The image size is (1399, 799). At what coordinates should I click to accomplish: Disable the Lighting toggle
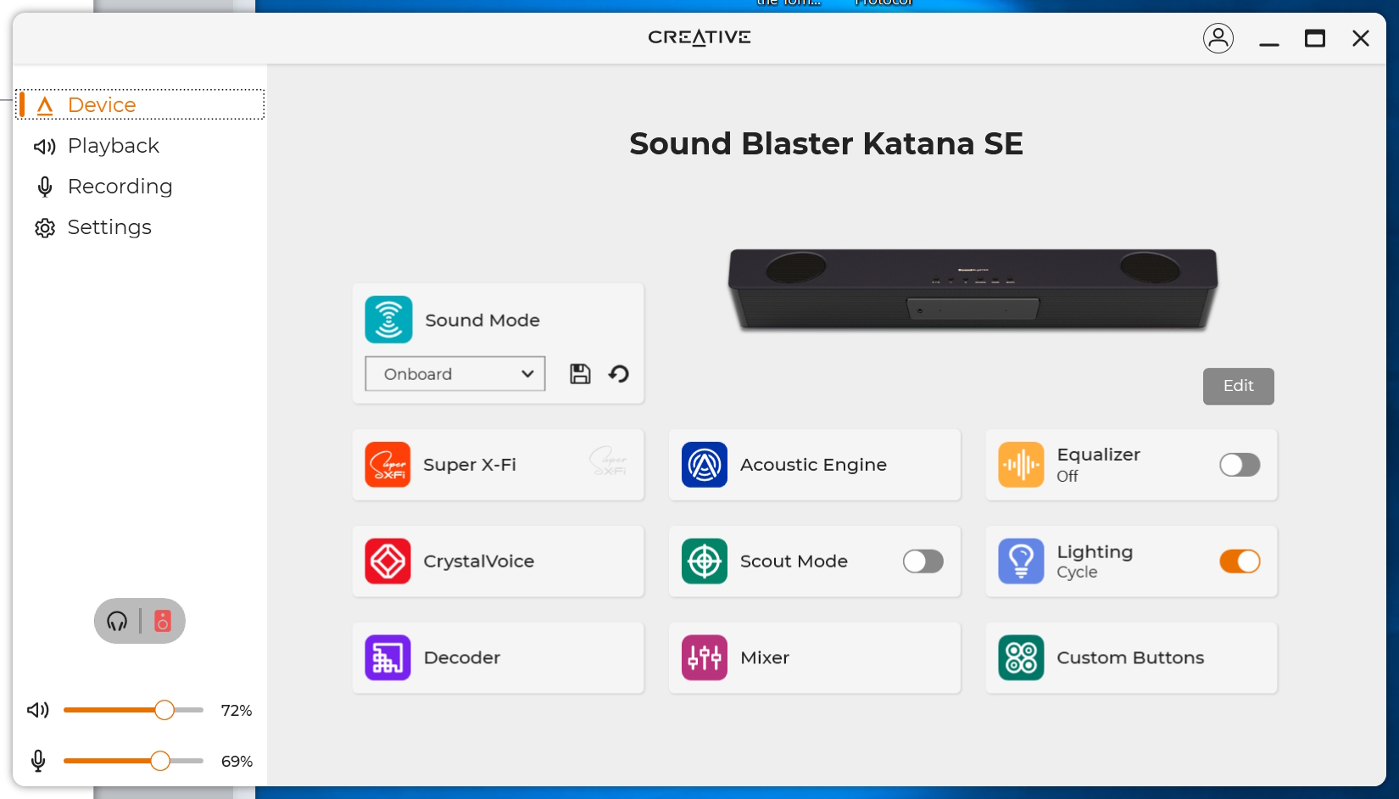tap(1240, 562)
